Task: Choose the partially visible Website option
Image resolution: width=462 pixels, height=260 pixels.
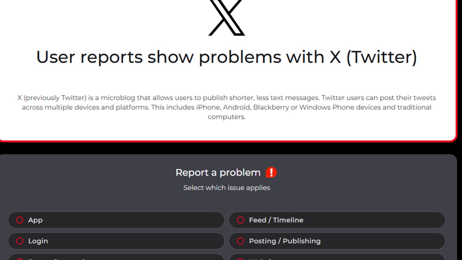Action: (337, 257)
